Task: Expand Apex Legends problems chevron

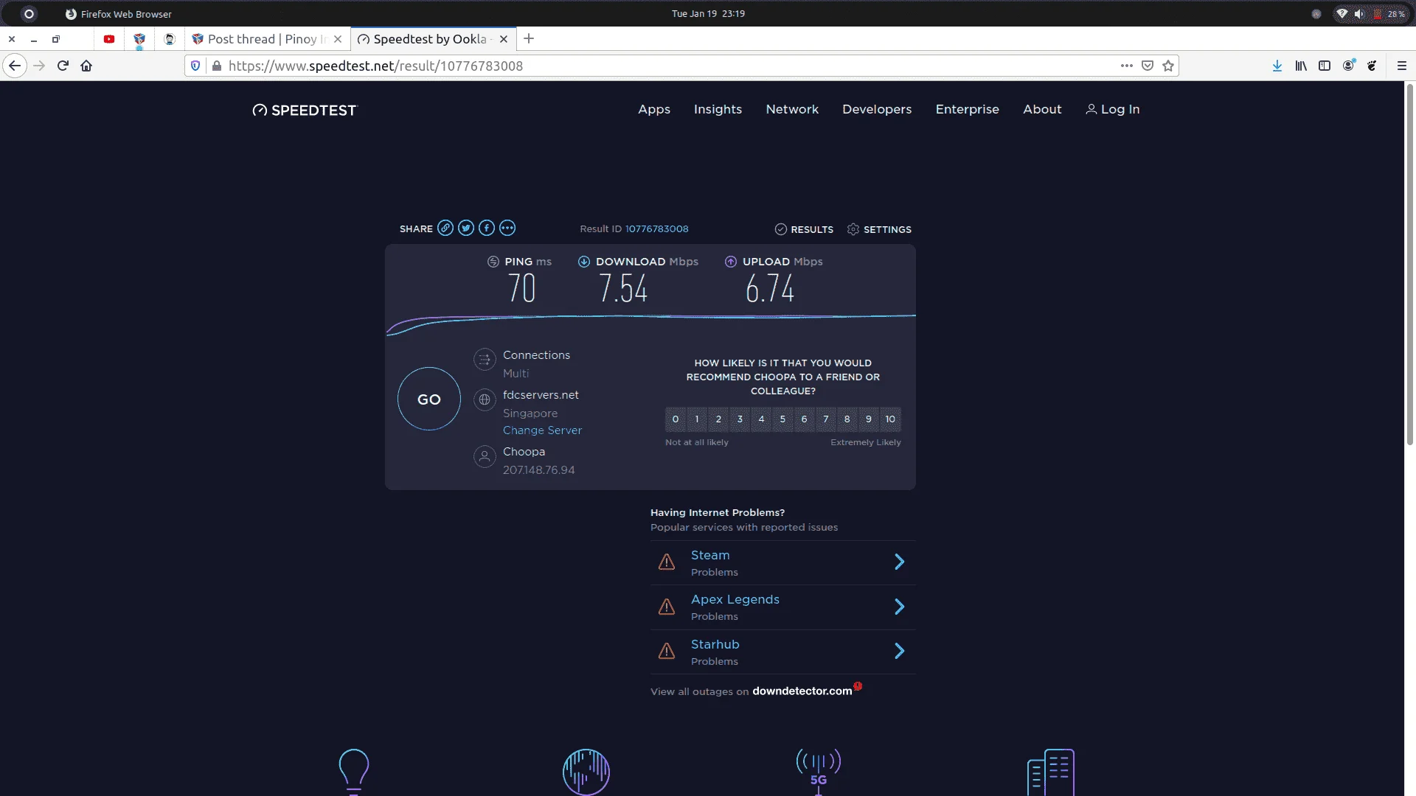Action: [899, 607]
